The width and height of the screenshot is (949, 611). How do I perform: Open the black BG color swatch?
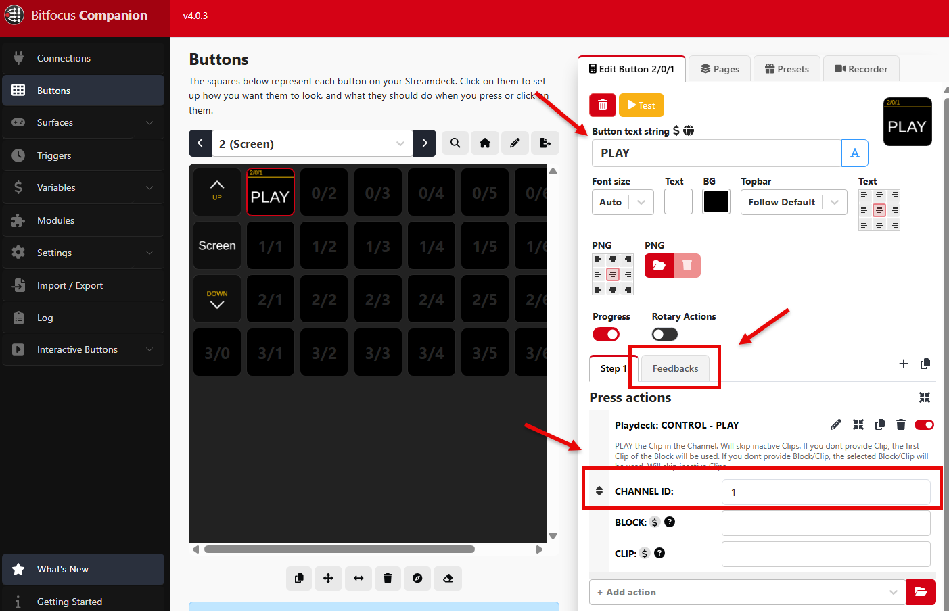716,201
